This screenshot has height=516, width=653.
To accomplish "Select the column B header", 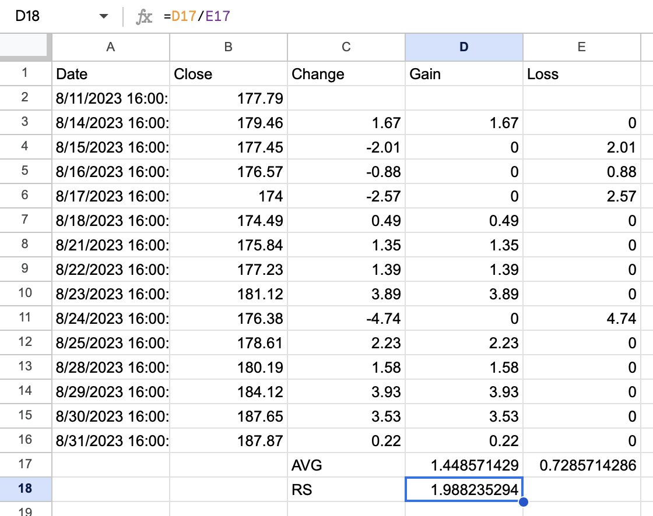I will (228, 47).
